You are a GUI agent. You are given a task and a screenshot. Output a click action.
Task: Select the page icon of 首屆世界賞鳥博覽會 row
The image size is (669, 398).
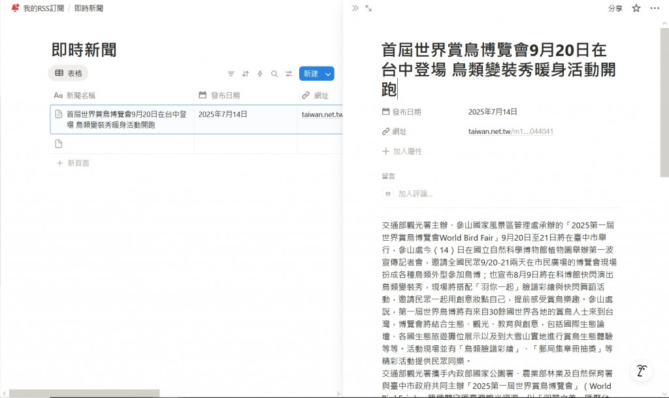pos(59,114)
